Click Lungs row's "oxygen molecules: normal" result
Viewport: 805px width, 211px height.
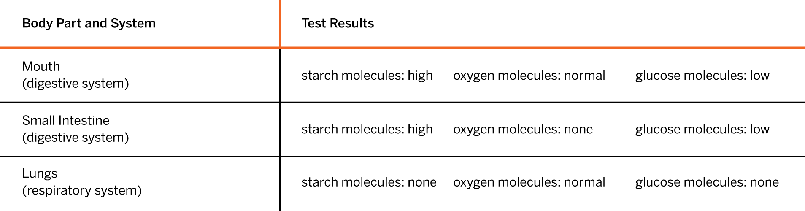[x=529, y=182]
